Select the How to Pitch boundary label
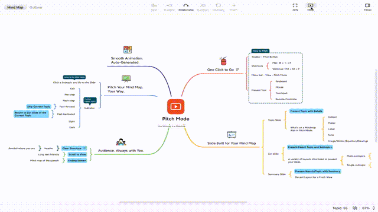378x212 pixels. pyautogui.click(x=260, y=51)
